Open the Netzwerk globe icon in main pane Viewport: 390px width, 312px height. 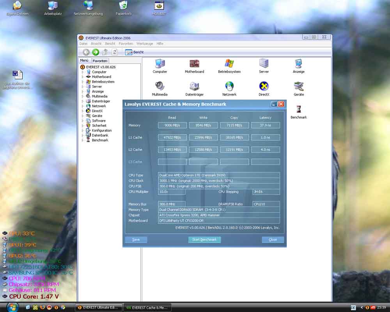(x=229, y=89)
